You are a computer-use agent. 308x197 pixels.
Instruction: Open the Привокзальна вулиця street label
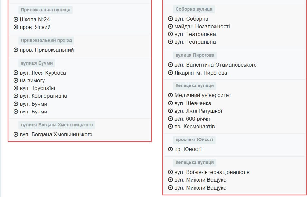[x=46, y=10]
